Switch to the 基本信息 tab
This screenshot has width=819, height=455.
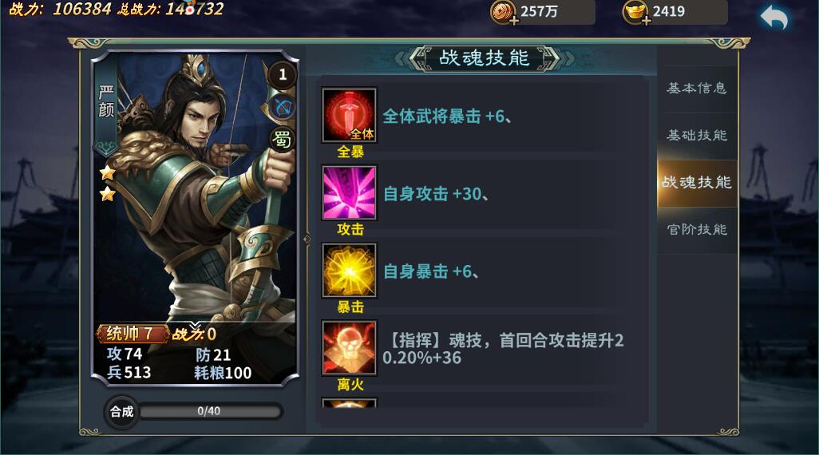[x=697, y=89]
